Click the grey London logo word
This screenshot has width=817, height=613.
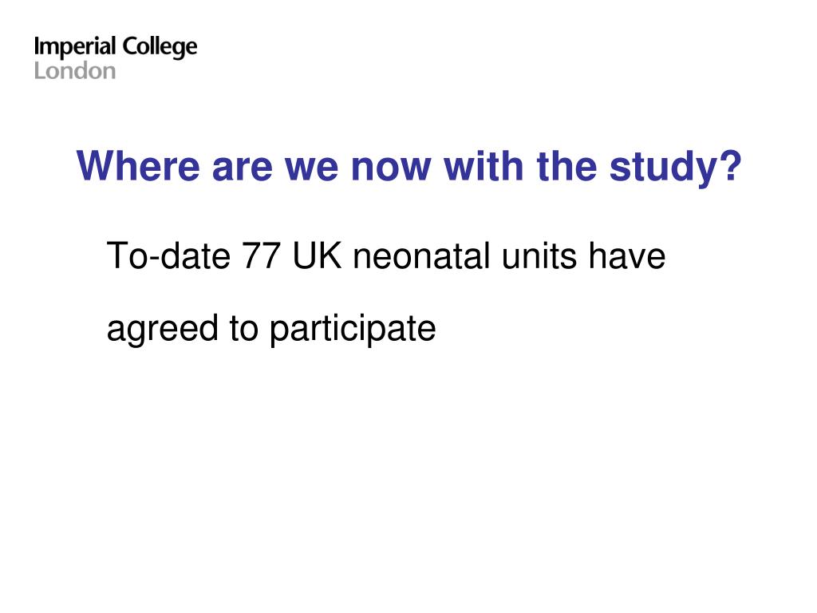pos(75,71)
